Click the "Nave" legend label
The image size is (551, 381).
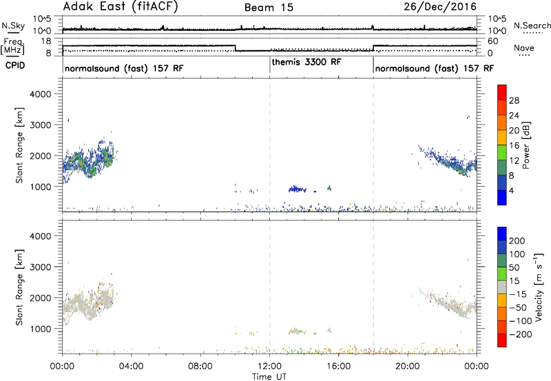pos(524,47)
